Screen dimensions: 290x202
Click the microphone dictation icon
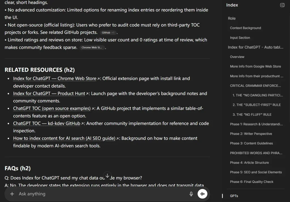[191, 194]
